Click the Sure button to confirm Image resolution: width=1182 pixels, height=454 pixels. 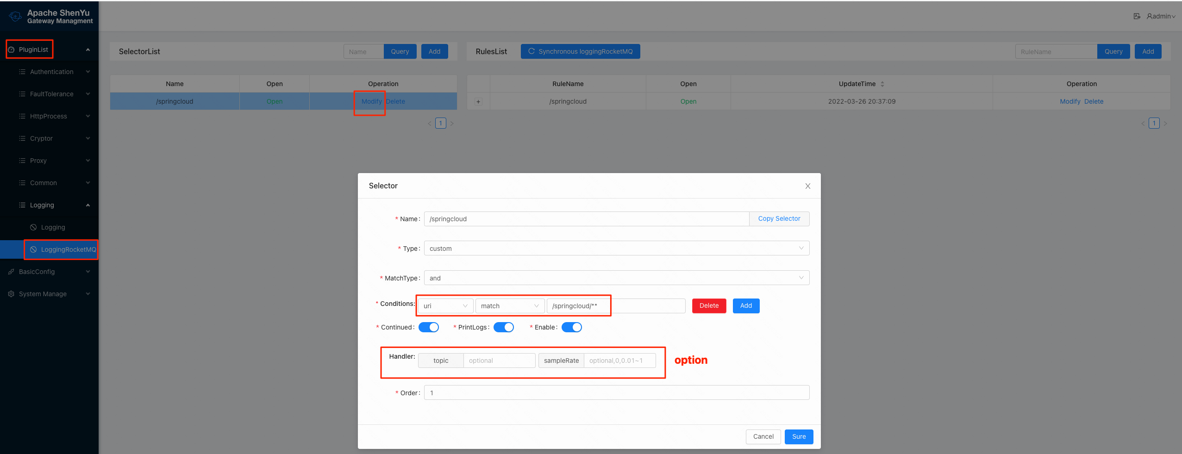pyautogui.click(x=799, y=436)
